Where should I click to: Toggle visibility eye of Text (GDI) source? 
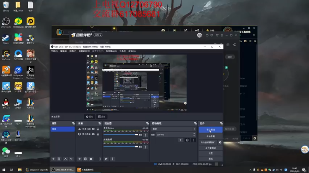[93, 129]
